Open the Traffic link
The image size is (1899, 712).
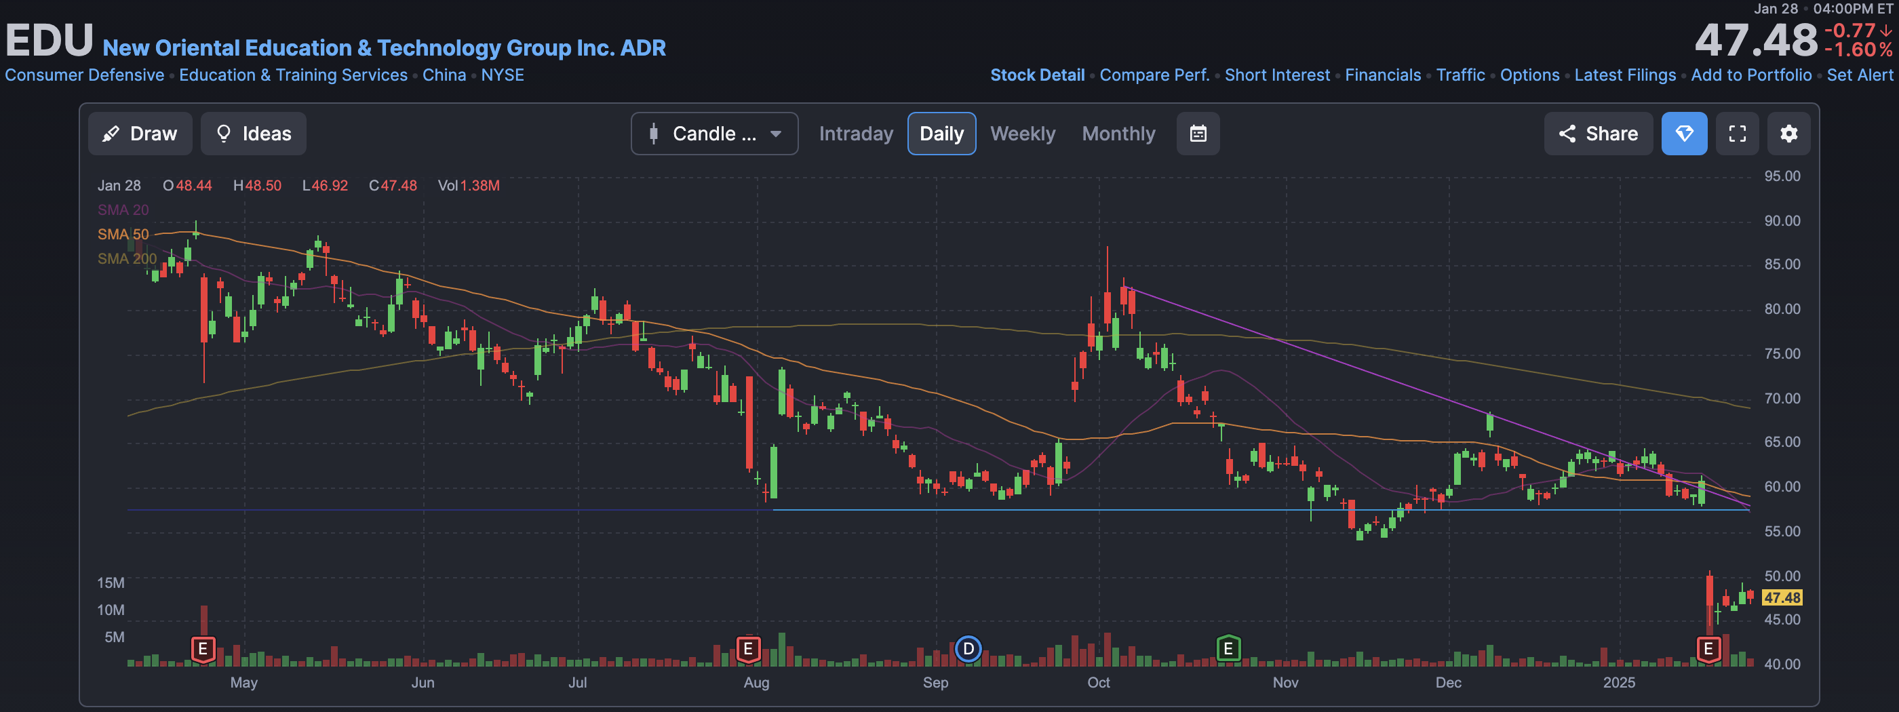click(1460, 75)
